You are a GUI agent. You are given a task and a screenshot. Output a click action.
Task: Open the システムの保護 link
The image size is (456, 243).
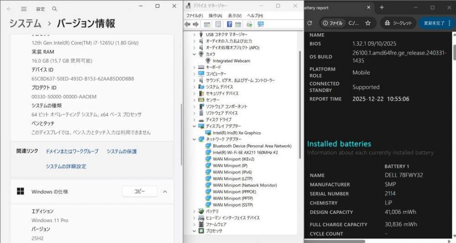(x=122, y=151)
